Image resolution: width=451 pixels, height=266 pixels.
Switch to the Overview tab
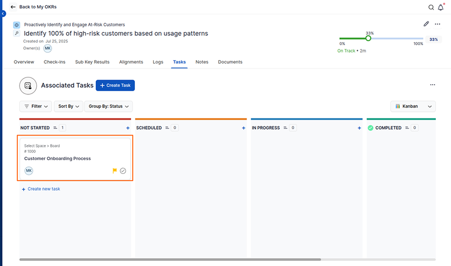tap(24, 62)
